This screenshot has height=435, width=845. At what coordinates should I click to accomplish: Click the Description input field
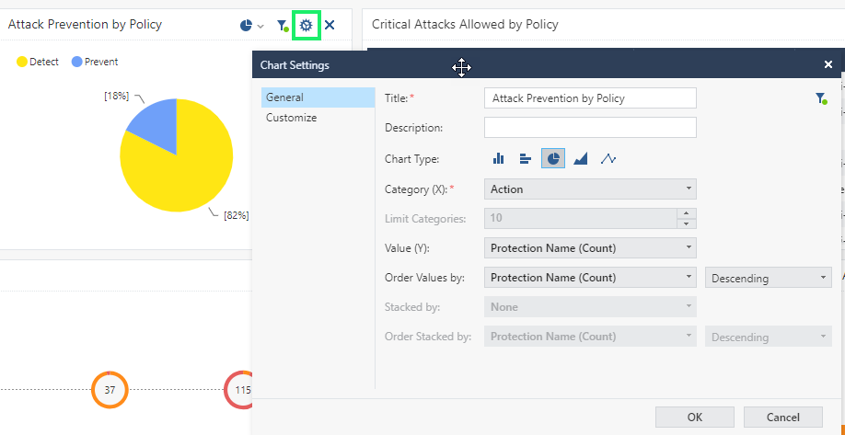click(x=590, y=128)
